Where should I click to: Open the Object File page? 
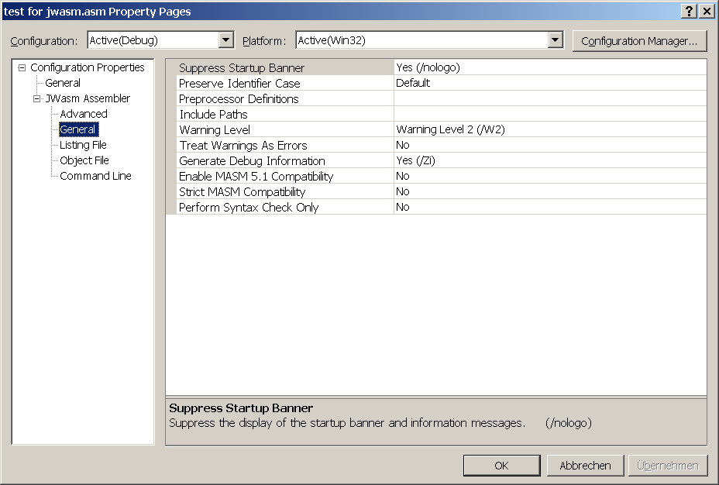(84, 160)
